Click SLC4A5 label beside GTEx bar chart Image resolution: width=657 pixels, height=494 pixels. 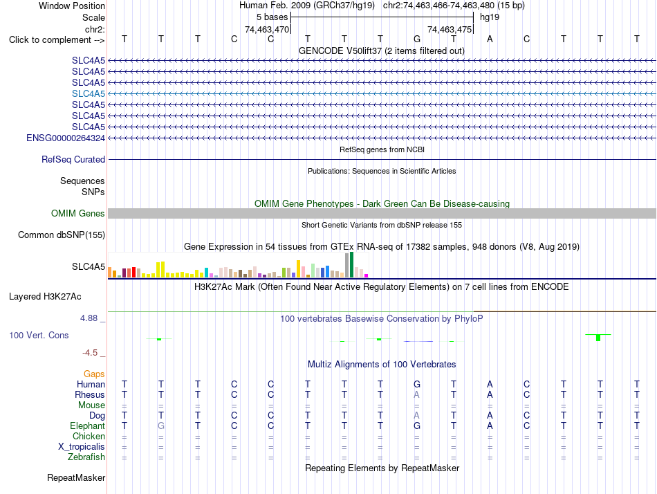89,266
